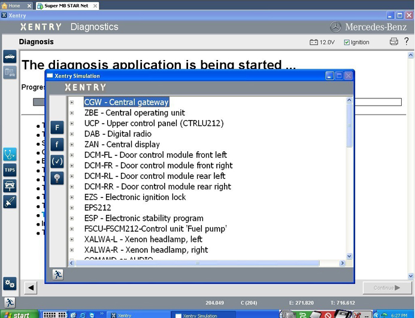
Task: Click the vertical scrollbar thumb in simulation list
Action: pos(349,126)
